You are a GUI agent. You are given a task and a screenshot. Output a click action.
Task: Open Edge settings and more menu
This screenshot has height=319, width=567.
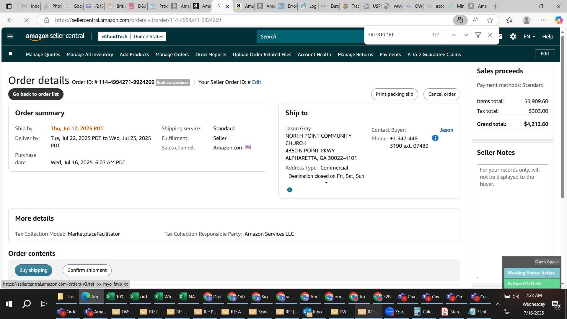click(543, 20)
